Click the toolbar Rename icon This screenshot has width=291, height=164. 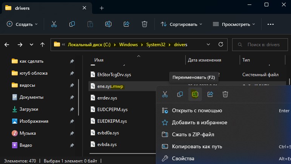[108, 24]
